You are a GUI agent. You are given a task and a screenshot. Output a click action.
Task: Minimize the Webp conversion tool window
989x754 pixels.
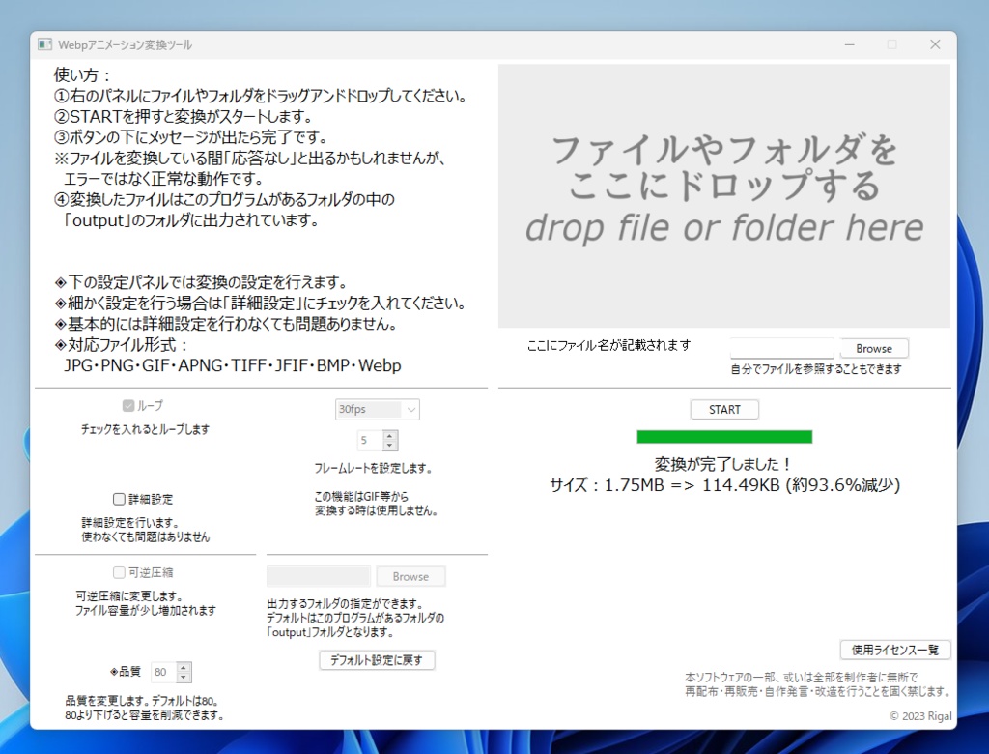[x=848, y=43]
